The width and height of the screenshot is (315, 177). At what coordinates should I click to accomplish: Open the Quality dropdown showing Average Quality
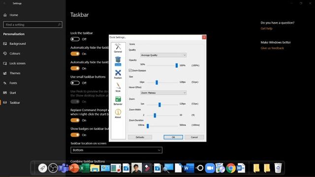point(163,55)
